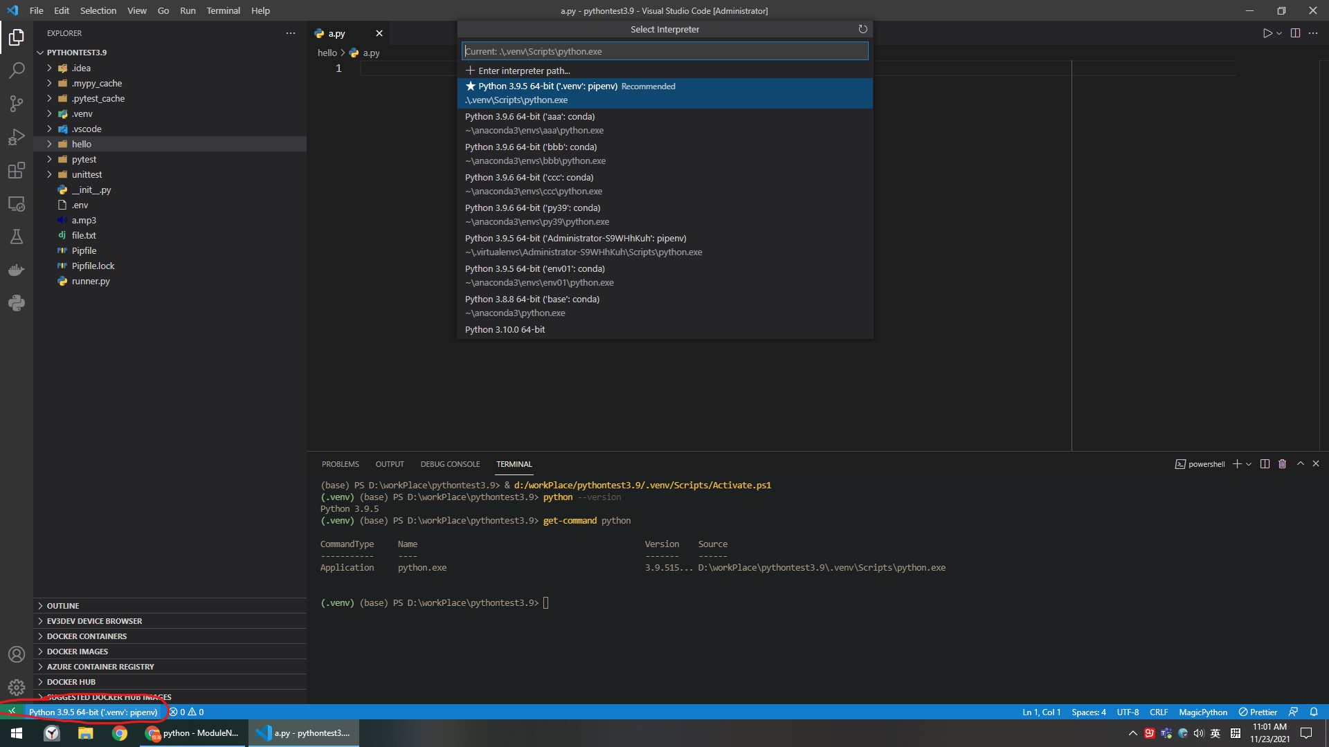Split the editor to the right
The image size is (1329, 747).
(x=1295, y=33)
